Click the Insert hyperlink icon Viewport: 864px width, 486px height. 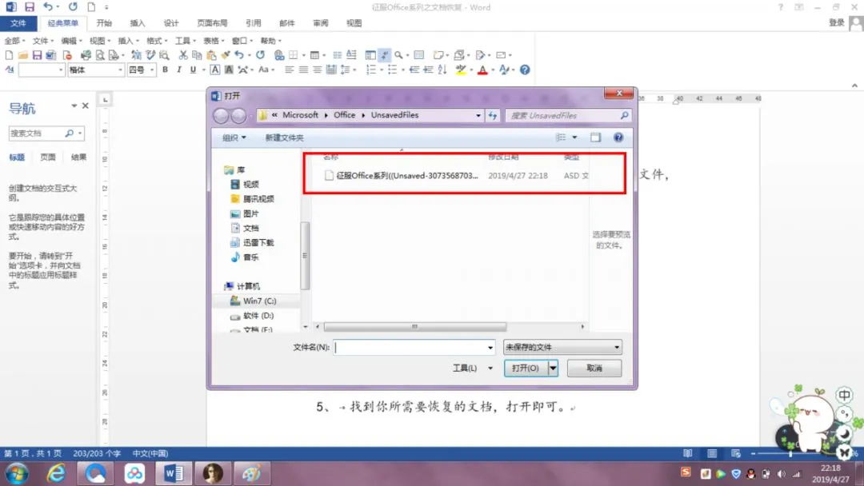(x=279, y=55)
